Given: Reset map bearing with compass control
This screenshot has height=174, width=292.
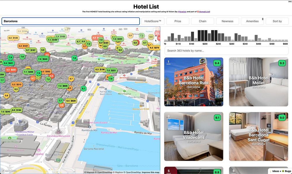Looking at the screenshot, I should pyautogui.click(x=156, y=41).
